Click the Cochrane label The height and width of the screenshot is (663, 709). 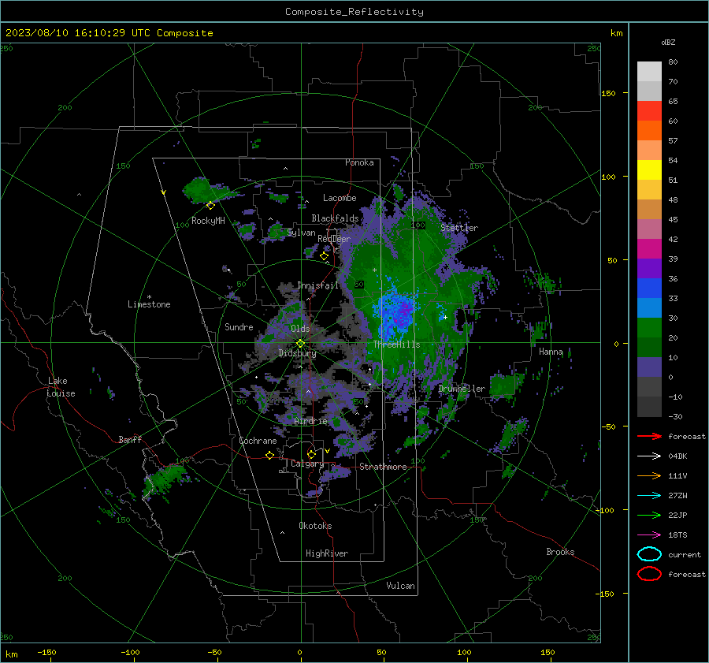pos(258,441)
